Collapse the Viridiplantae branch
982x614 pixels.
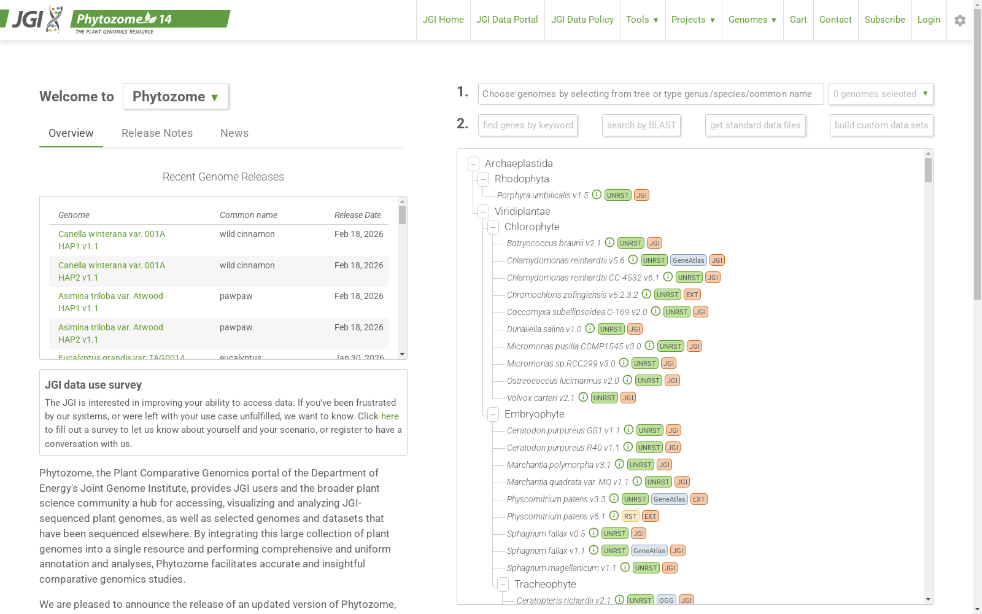pos(483,212)
